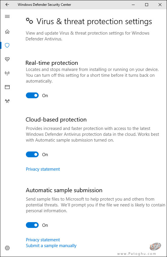
Task: Click the Virus & threat protection settings heading
Action: click(x=94, y=22)
